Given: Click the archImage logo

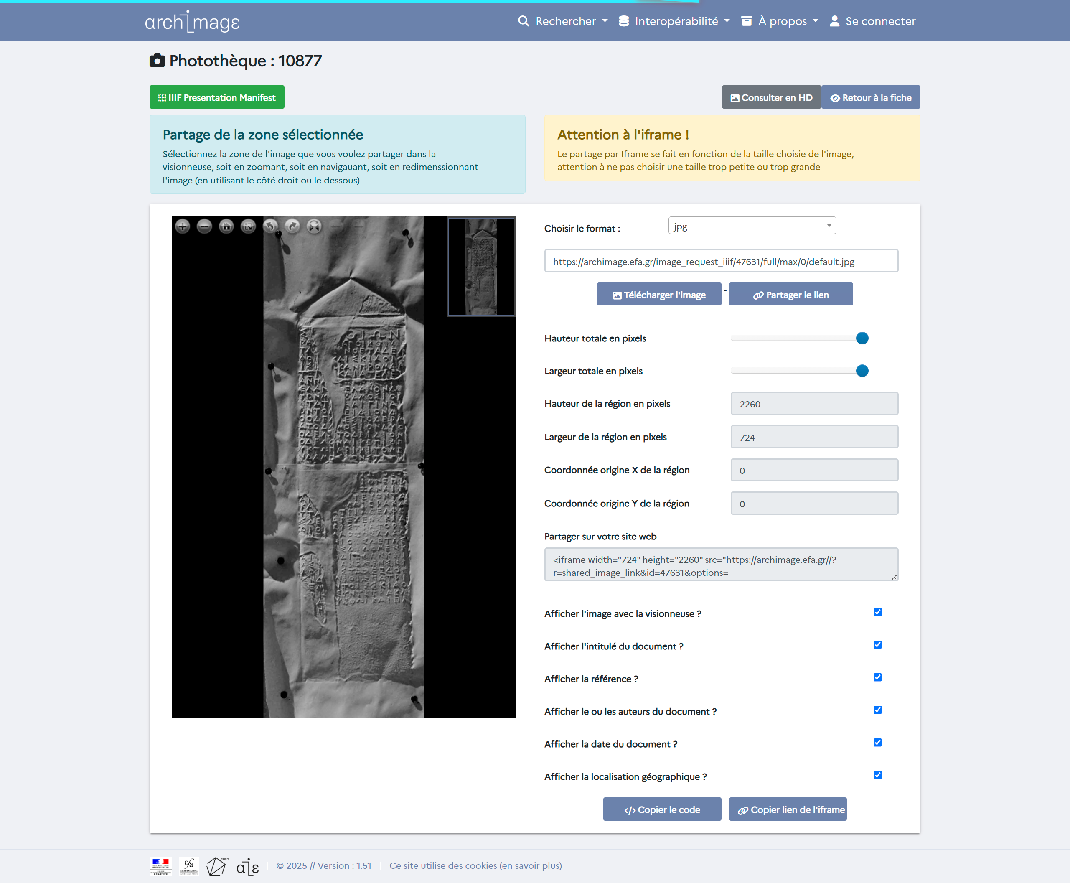Looking at the screenshot, I should click(192, 21).
